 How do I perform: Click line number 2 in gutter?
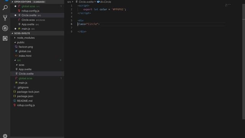[72, 9]
